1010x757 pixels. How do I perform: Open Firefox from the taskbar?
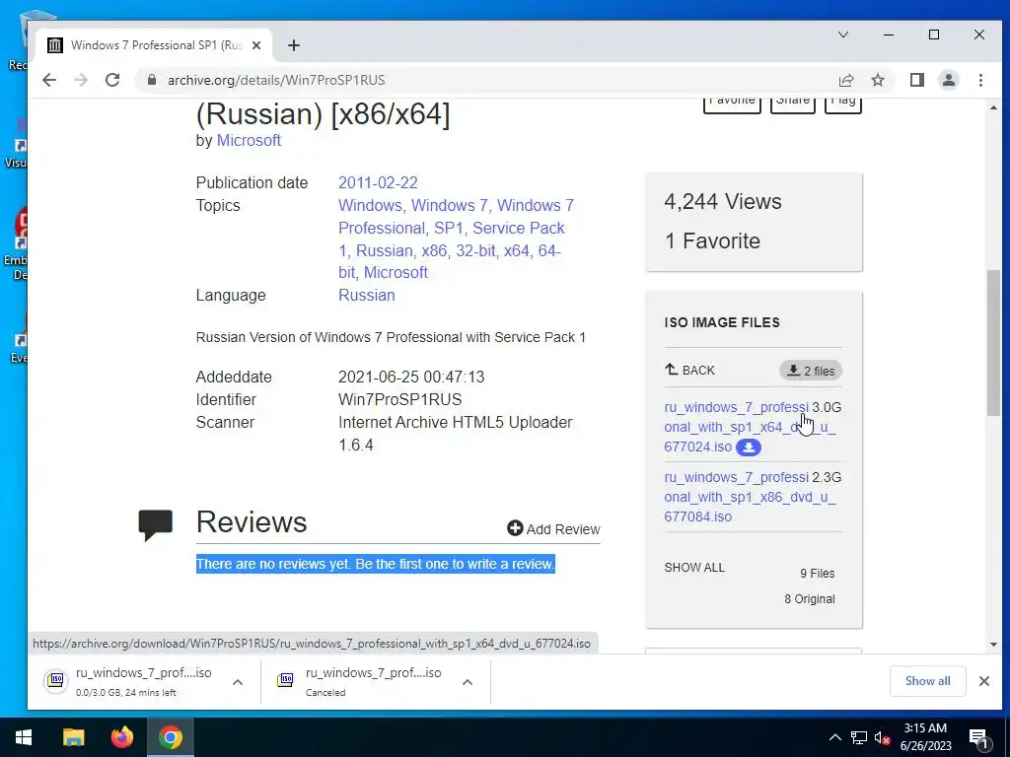point(121,737)
